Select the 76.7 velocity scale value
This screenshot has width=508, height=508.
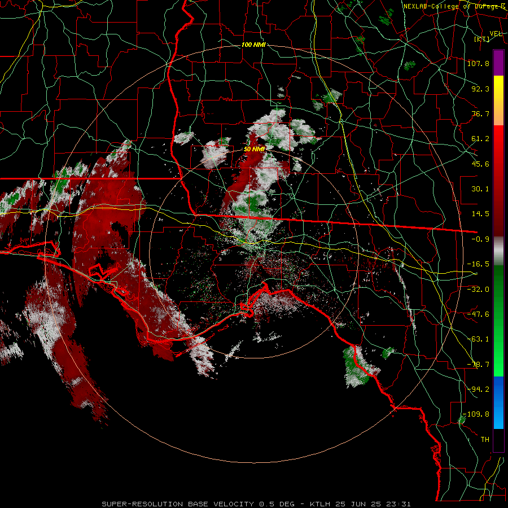pos(480,113)
